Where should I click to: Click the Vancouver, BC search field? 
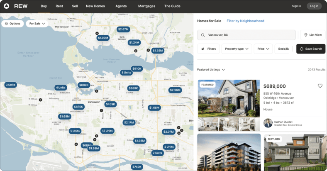point(246,35)
